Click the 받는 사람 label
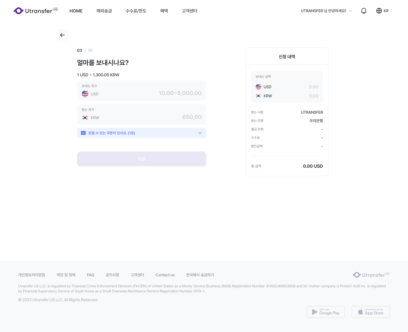The image size is (408, 332). (257, 112)
